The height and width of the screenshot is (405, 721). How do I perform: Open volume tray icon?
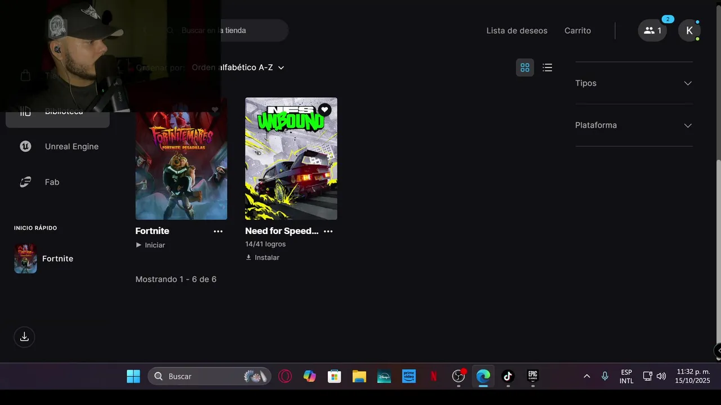pos(661,376)
